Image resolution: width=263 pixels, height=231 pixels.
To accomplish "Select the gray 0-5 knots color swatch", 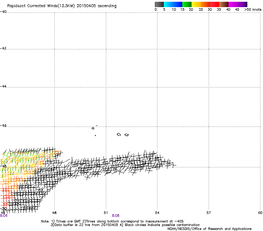I will pyautogui.click(x=159, y=4).
